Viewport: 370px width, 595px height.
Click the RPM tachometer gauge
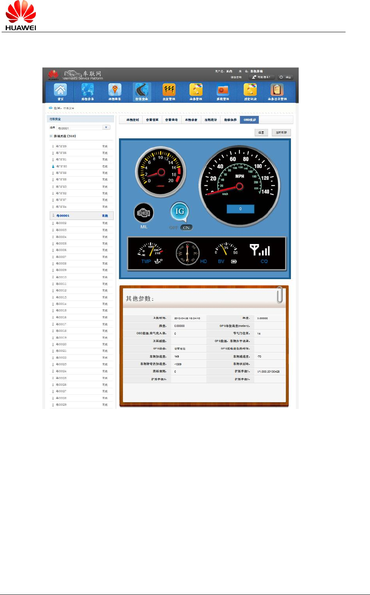coord(161,171)
